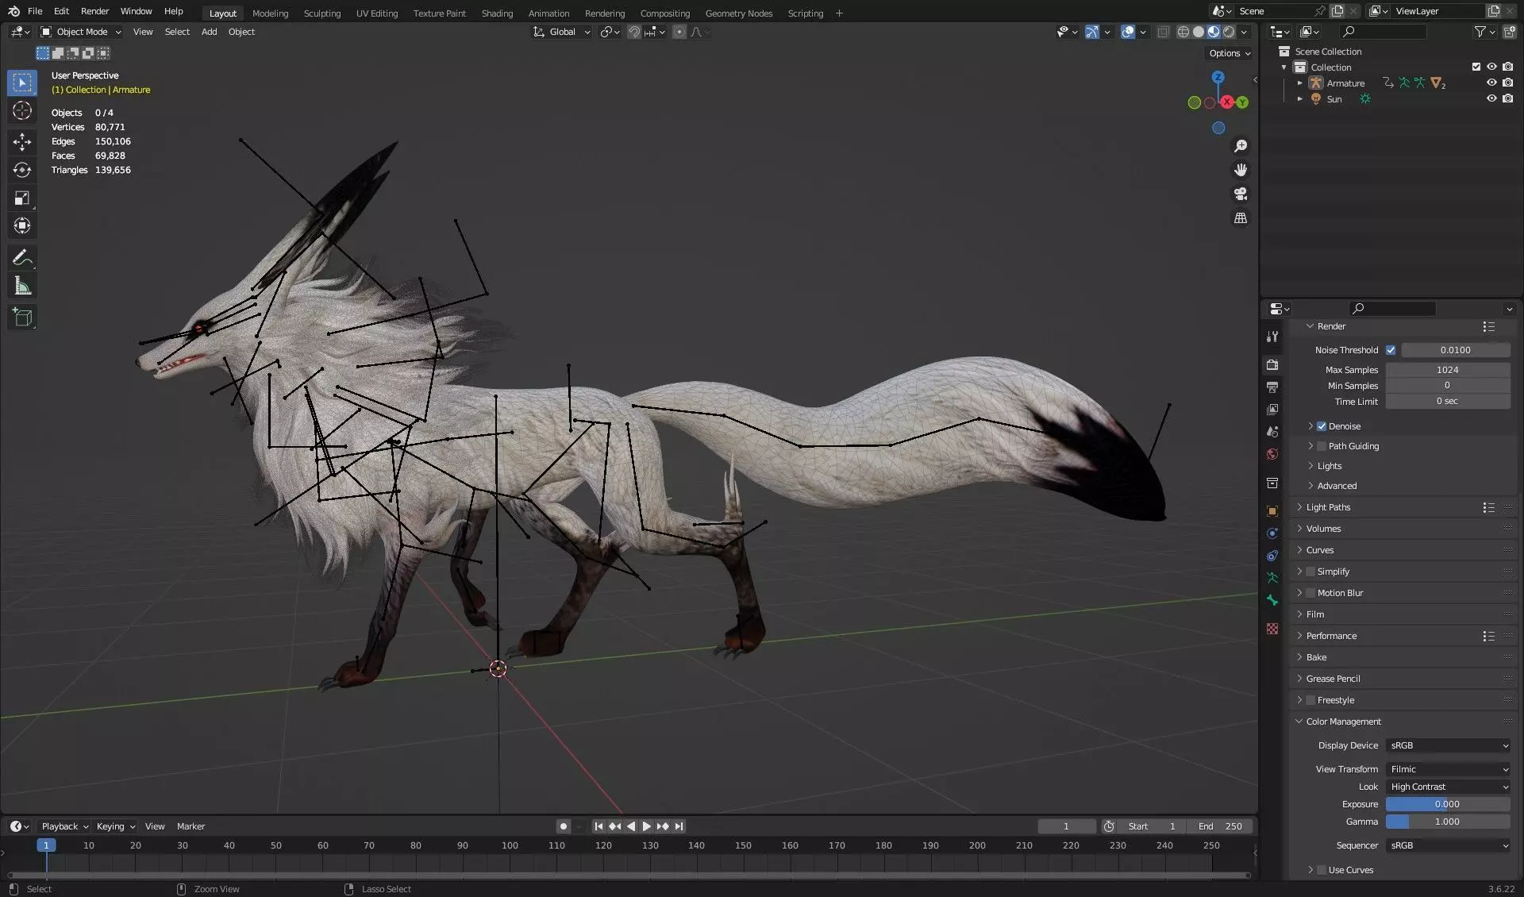The height and width of the screenshot is (897, 1524).
Task: Switch to wireframe viewport shading
Action: click(x=1183, y=32)
